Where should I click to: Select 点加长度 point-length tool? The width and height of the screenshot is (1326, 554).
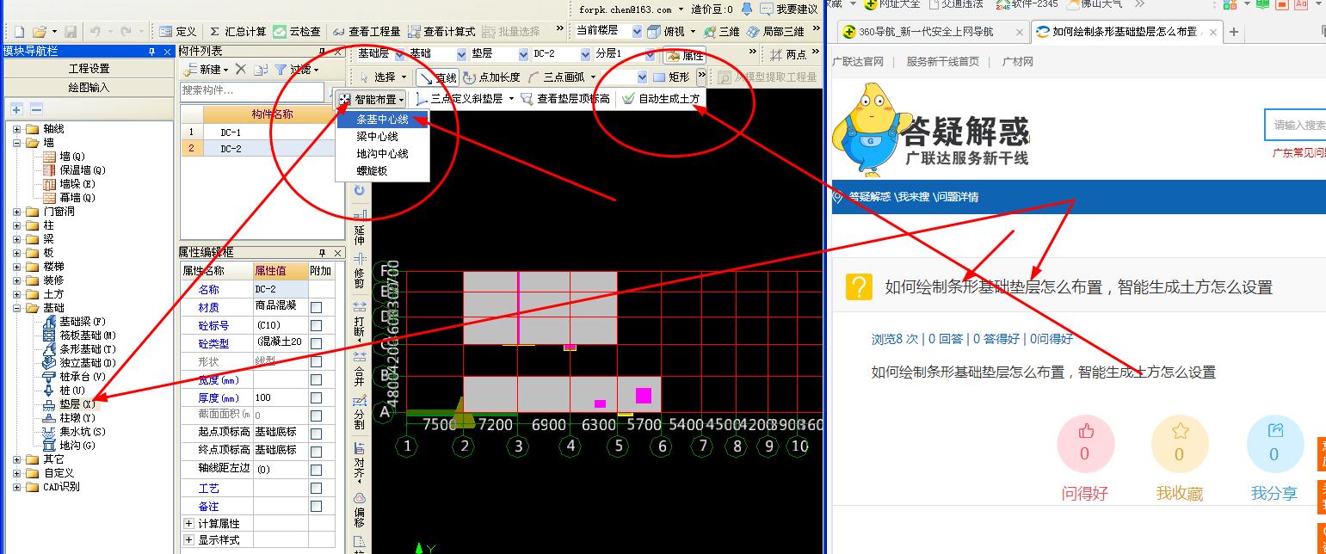point(492,77)
